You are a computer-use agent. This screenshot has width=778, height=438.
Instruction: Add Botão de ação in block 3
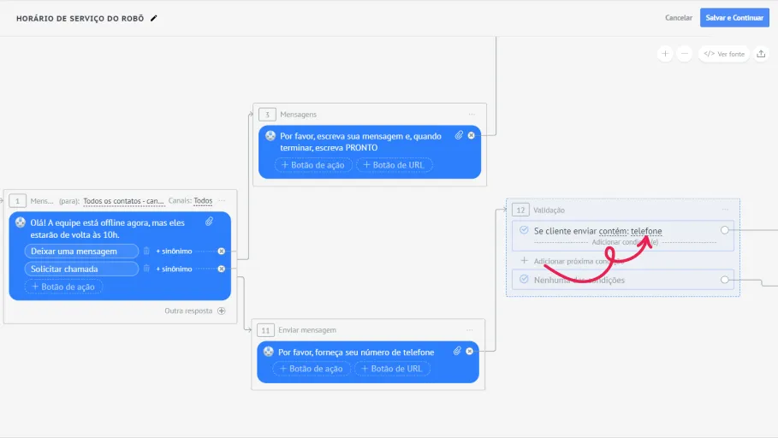pos(313,165)
